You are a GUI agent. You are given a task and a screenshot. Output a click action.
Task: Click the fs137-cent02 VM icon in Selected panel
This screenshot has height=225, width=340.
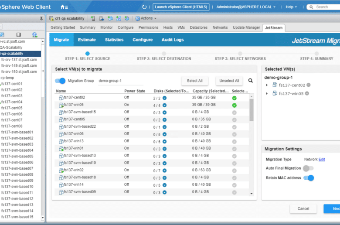coord(275,85)
